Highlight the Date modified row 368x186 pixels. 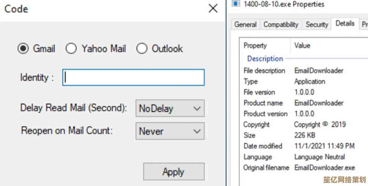tap(263, 146)
